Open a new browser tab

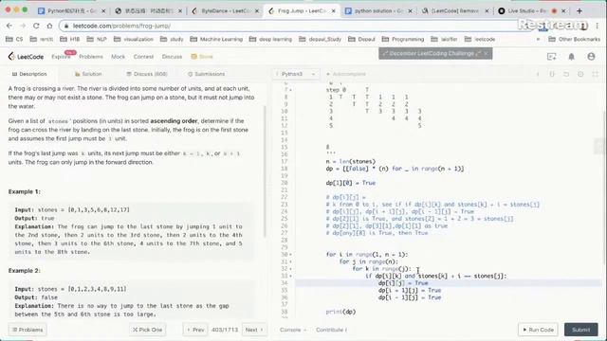(579, 10)
